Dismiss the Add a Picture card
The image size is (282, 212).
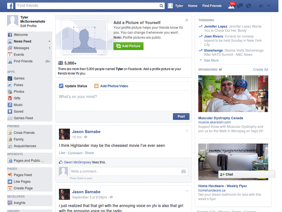[x=187, y=20]
